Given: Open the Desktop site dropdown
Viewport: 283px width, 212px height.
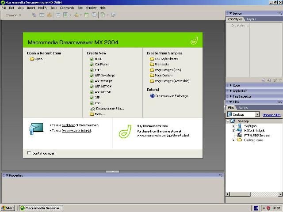Looking at the screenshot, I should pyautogui.click(x=257, y=114).
